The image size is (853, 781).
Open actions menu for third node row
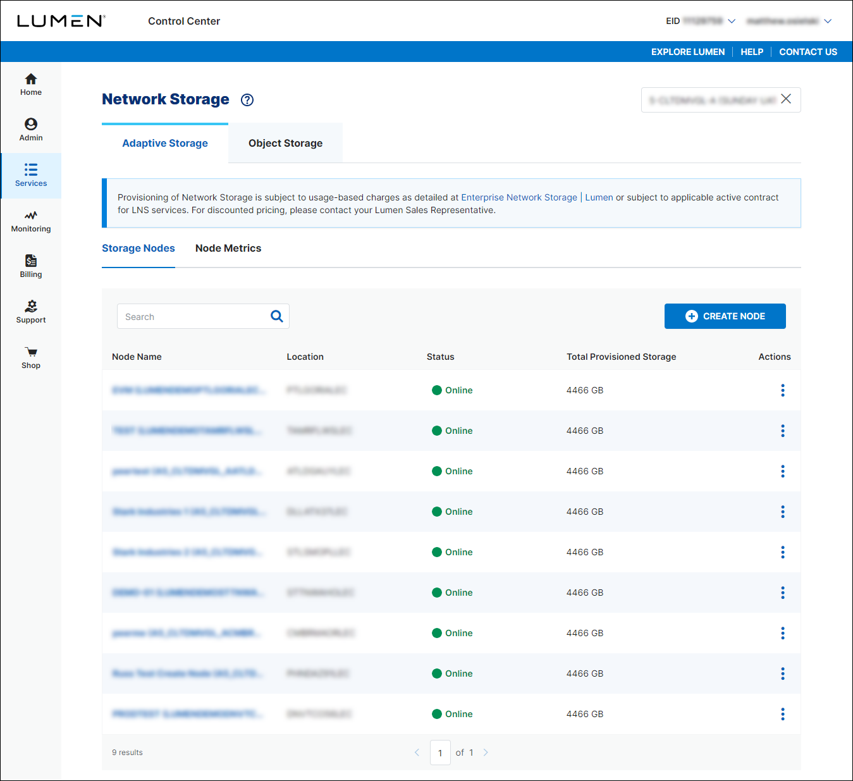pyautogui.click(x=783, y=471)
